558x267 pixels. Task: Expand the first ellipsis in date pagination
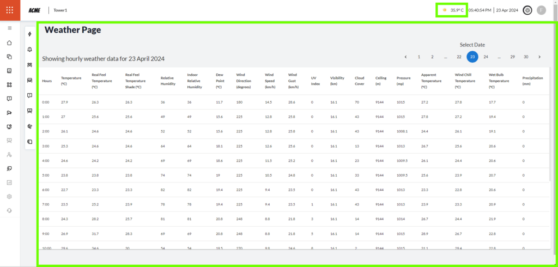[x=446, y=57]
